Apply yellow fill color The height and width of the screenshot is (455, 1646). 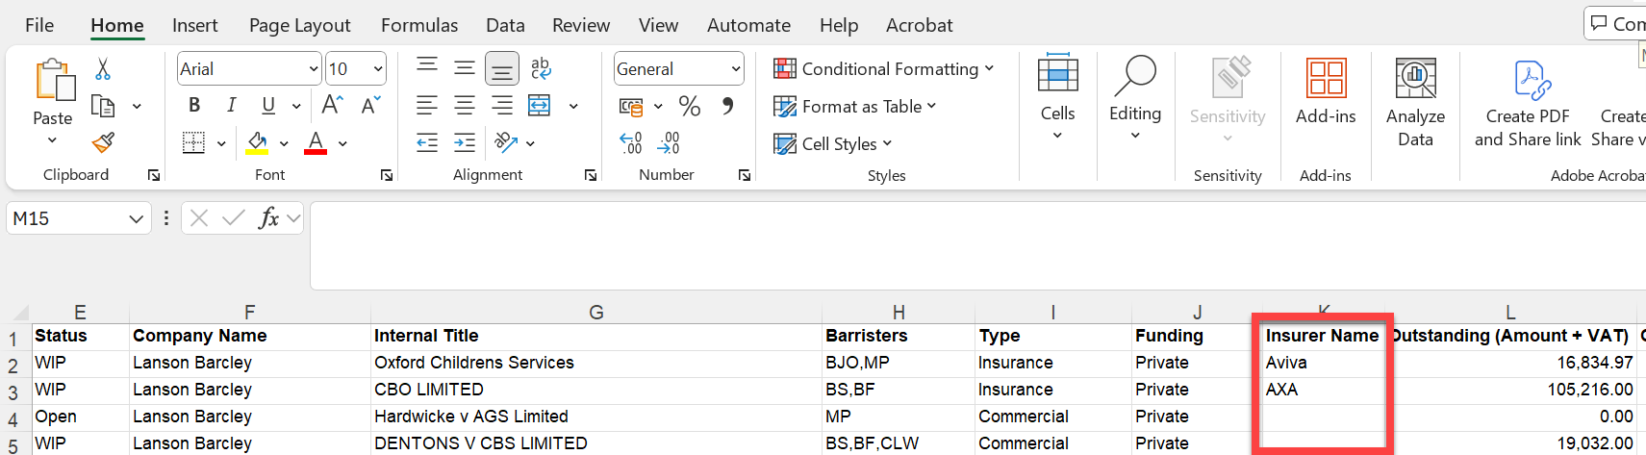click(x=257, y=143)
